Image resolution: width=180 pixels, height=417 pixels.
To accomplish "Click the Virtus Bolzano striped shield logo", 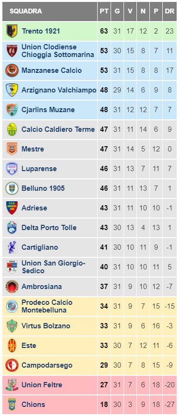I will pyautogui.click(x=12, y=326).
